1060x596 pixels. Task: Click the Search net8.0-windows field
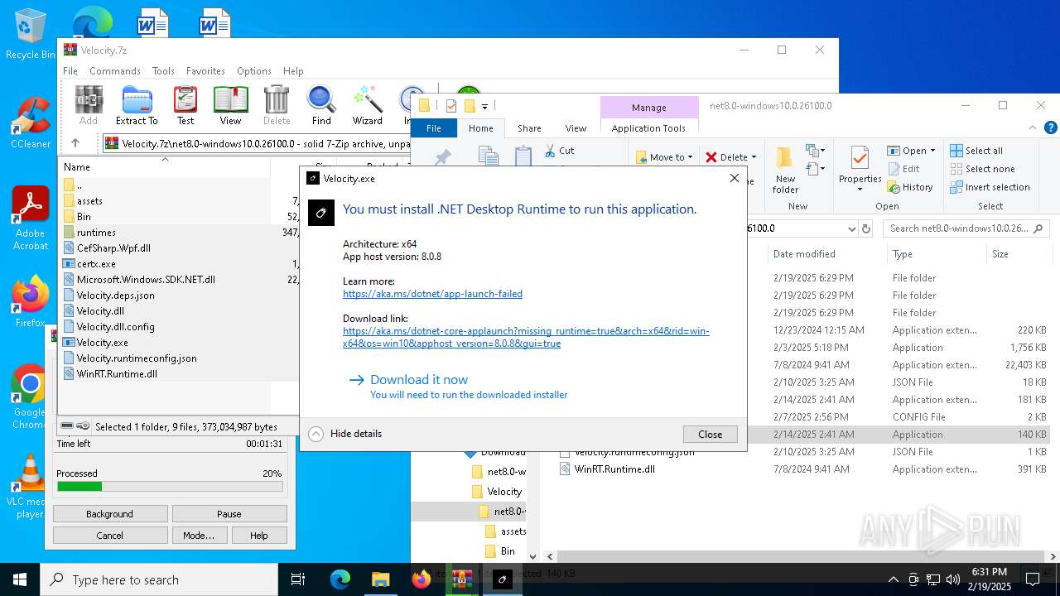click(966, 228)
